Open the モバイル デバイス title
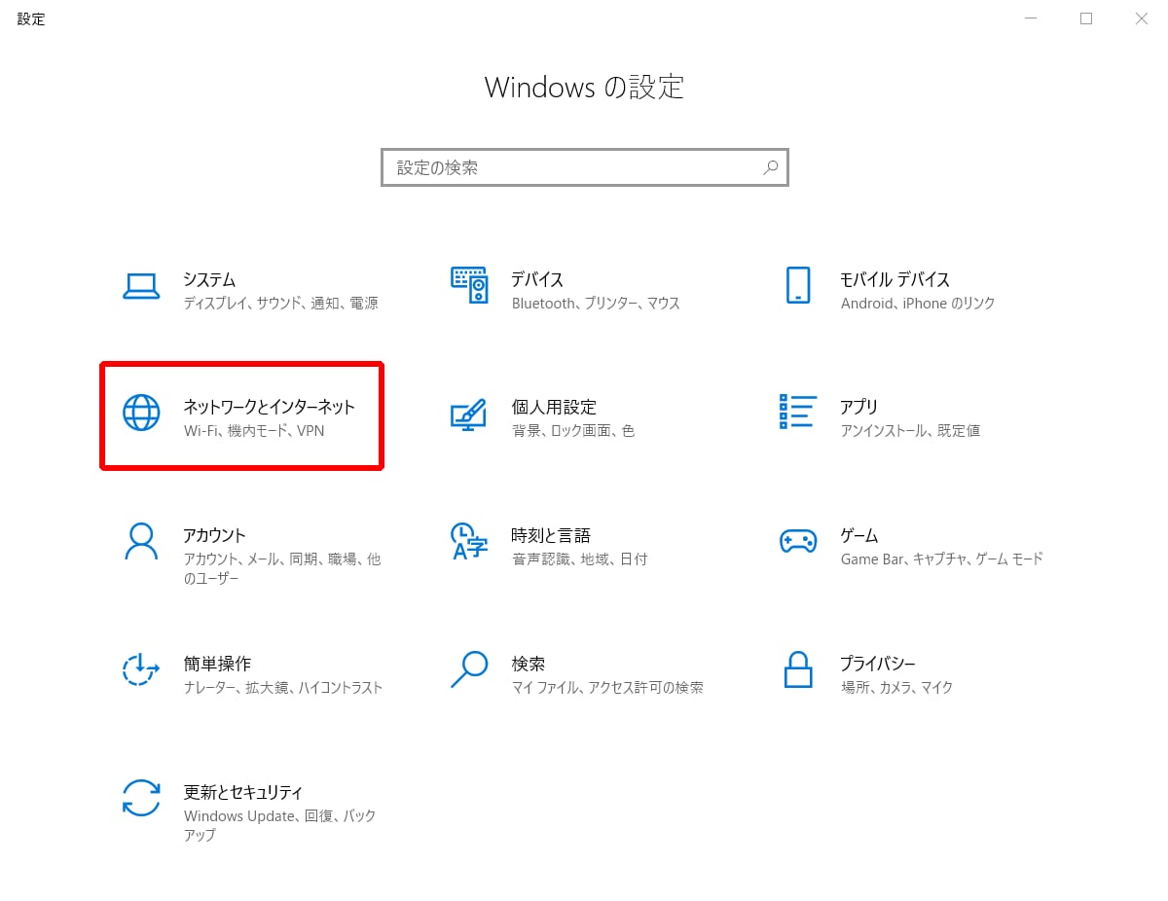 pos(894,279)
